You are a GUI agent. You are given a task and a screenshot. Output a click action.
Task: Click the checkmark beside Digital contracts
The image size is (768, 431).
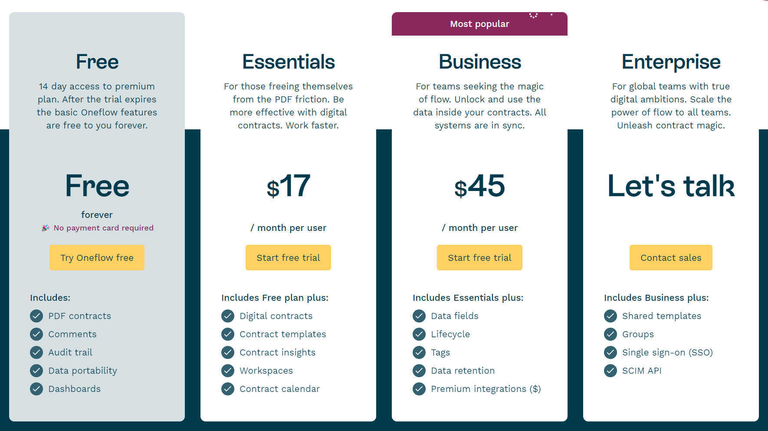(x=228, y=316)
